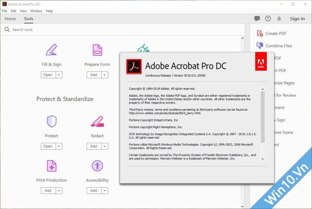Select the Print Production icon
312x209 pixels.
click(52, 166)
